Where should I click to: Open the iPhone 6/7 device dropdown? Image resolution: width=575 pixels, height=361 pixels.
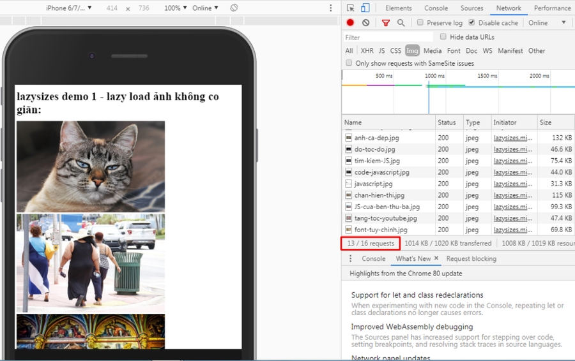tap(68, 8)
